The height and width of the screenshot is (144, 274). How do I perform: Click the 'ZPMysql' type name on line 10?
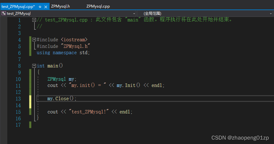click(x=57, y=79)
